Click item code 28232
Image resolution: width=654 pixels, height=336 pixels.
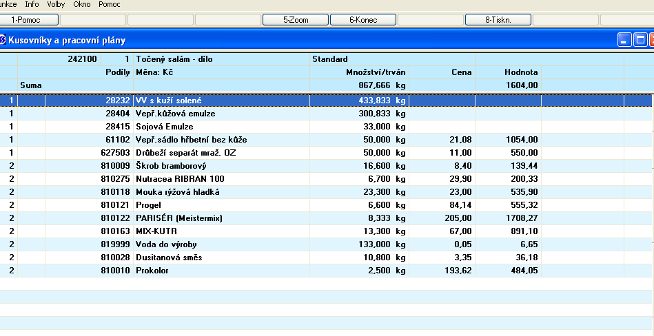(x=118, y=101)
